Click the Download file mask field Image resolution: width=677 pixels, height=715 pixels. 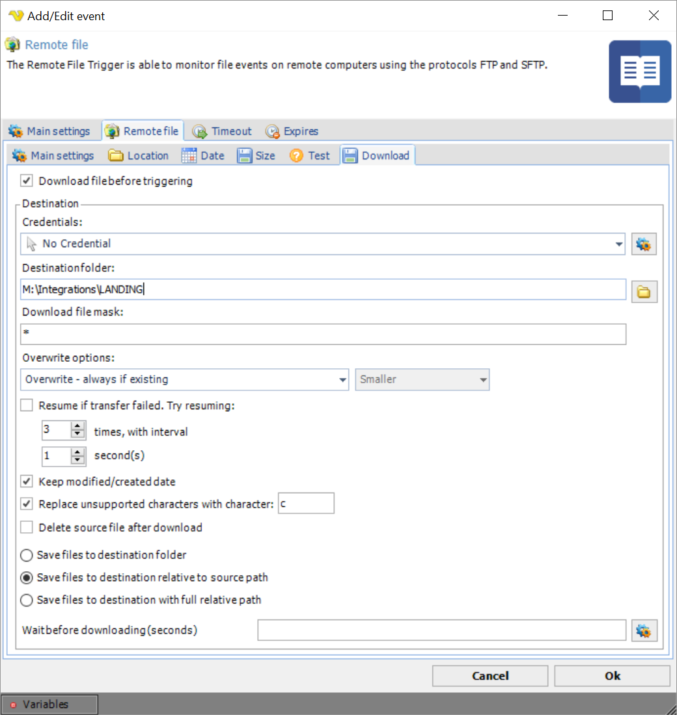(x=323, y=334)
